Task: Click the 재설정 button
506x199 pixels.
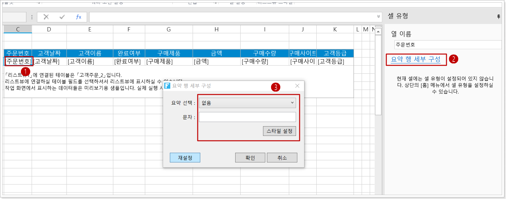Action: coord(185,158)
